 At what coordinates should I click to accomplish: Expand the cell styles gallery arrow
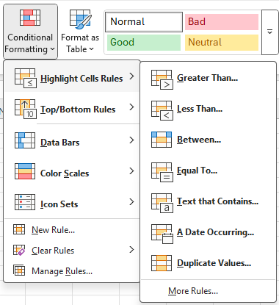click(269, 32)
